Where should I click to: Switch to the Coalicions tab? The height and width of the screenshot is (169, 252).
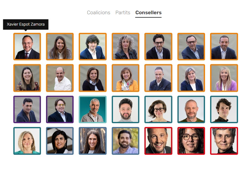[x=98, y=12]
